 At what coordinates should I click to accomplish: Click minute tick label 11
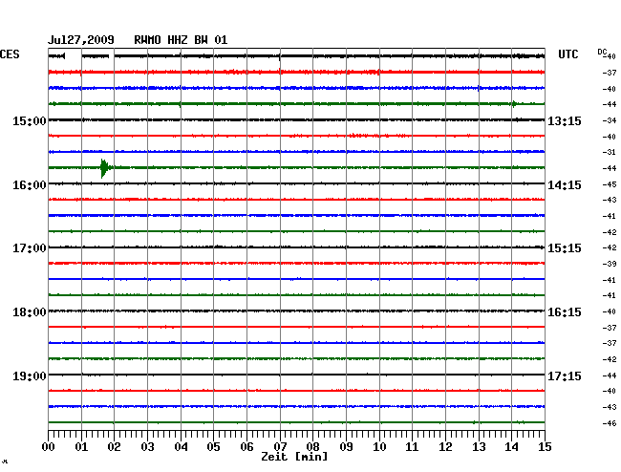click(412, 447)
